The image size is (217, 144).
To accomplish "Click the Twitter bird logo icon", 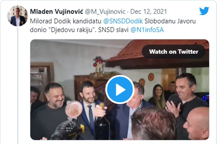I will pyautogui.click(x=204, y=11).
